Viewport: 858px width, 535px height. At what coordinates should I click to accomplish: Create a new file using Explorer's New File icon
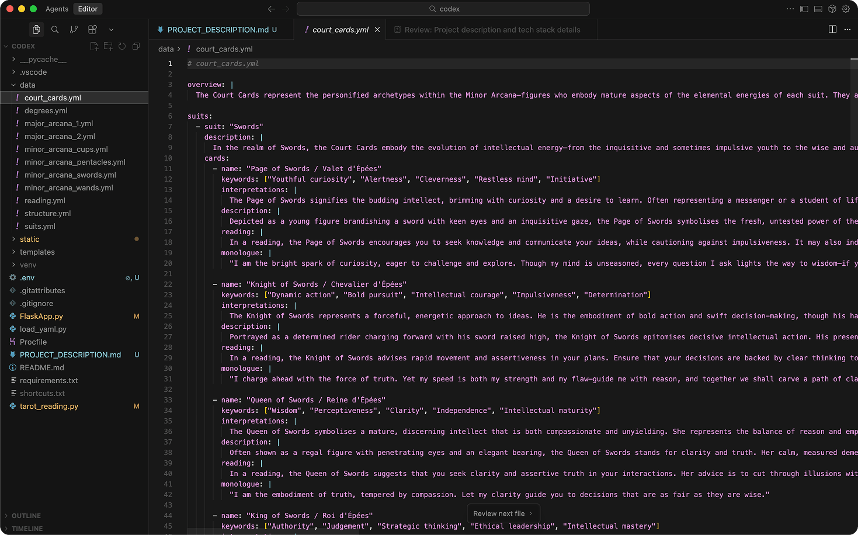pyautogui.click(x=94, y=46)
